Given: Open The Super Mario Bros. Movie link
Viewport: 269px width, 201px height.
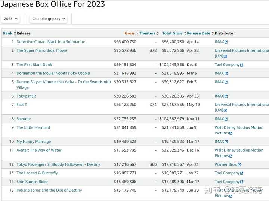Looking at the screenshot, I should point(41,50).
